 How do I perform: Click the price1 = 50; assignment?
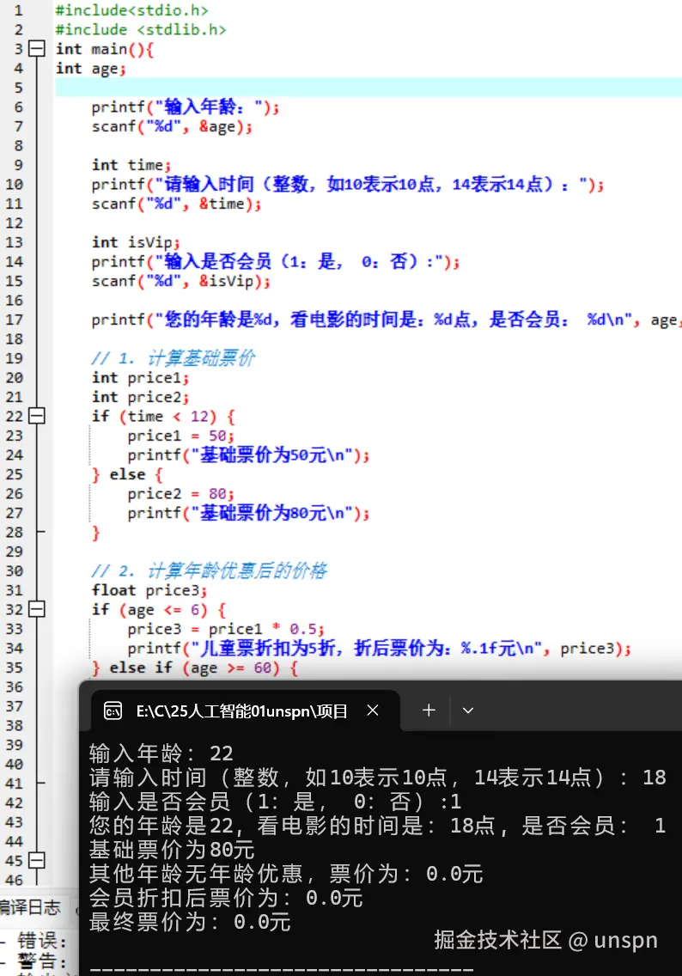click(x=180, y=435)
